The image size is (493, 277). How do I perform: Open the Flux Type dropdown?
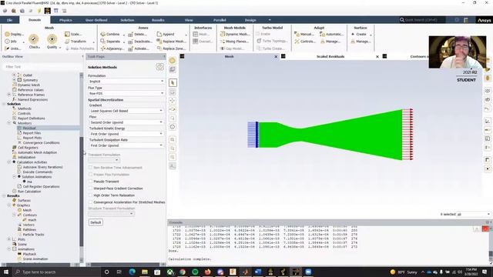[126, 93]
